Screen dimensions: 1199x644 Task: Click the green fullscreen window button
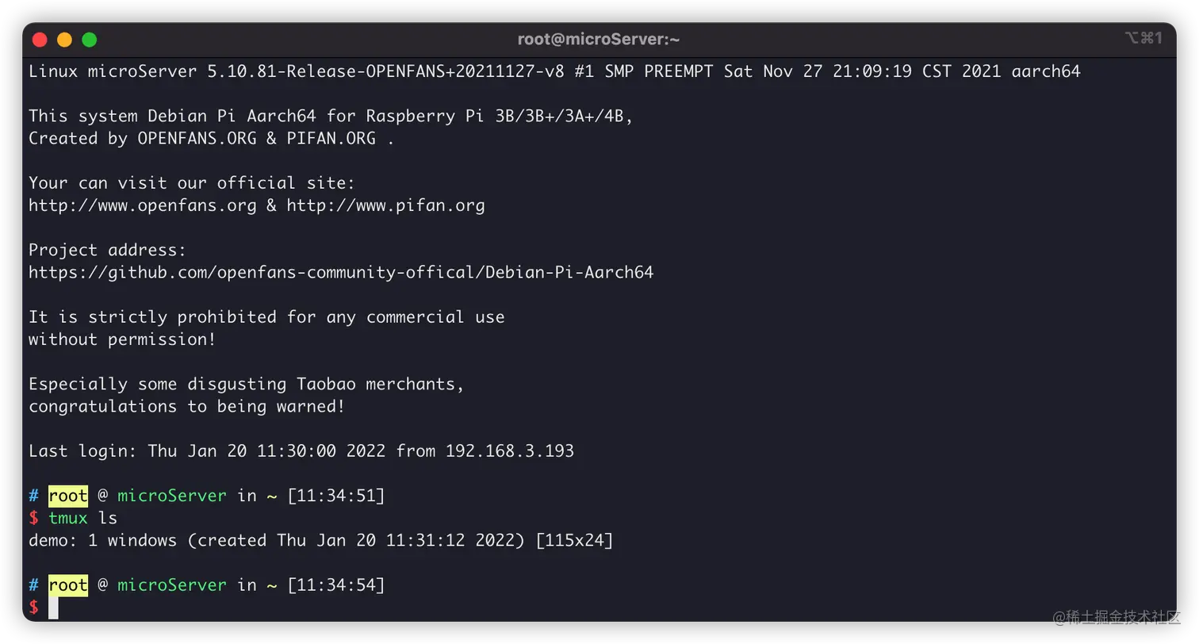pos(89,40)
